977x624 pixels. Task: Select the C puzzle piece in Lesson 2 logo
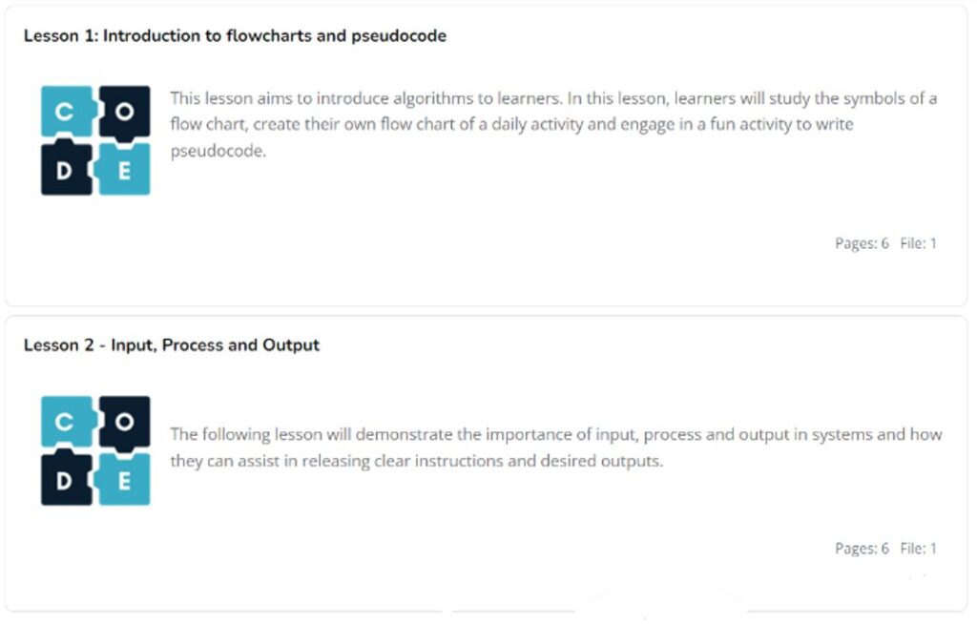click(65, 421)
